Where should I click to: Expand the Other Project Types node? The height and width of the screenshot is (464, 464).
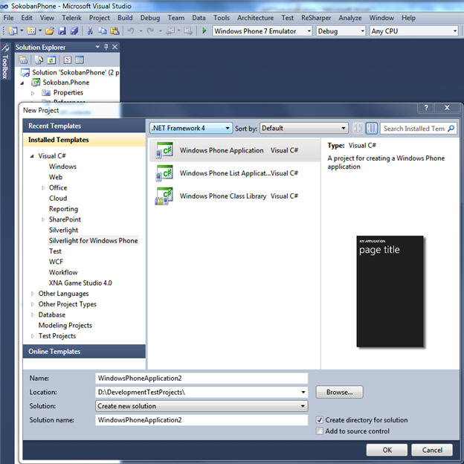tap(33, 304)
